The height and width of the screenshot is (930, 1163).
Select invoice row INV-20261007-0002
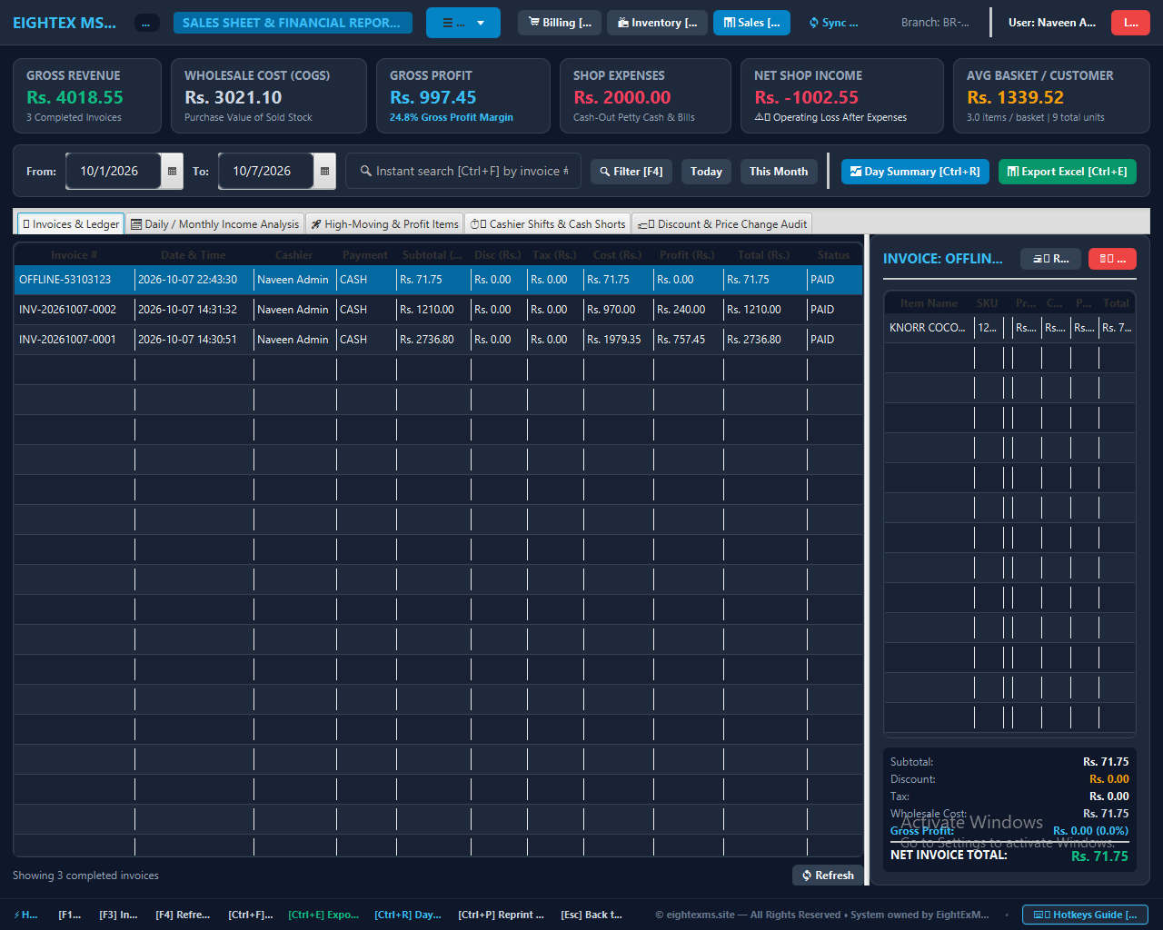click(x=438, y=310)
